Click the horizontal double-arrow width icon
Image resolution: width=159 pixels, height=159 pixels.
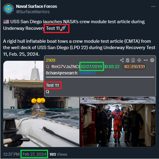[x=146, y=60]
